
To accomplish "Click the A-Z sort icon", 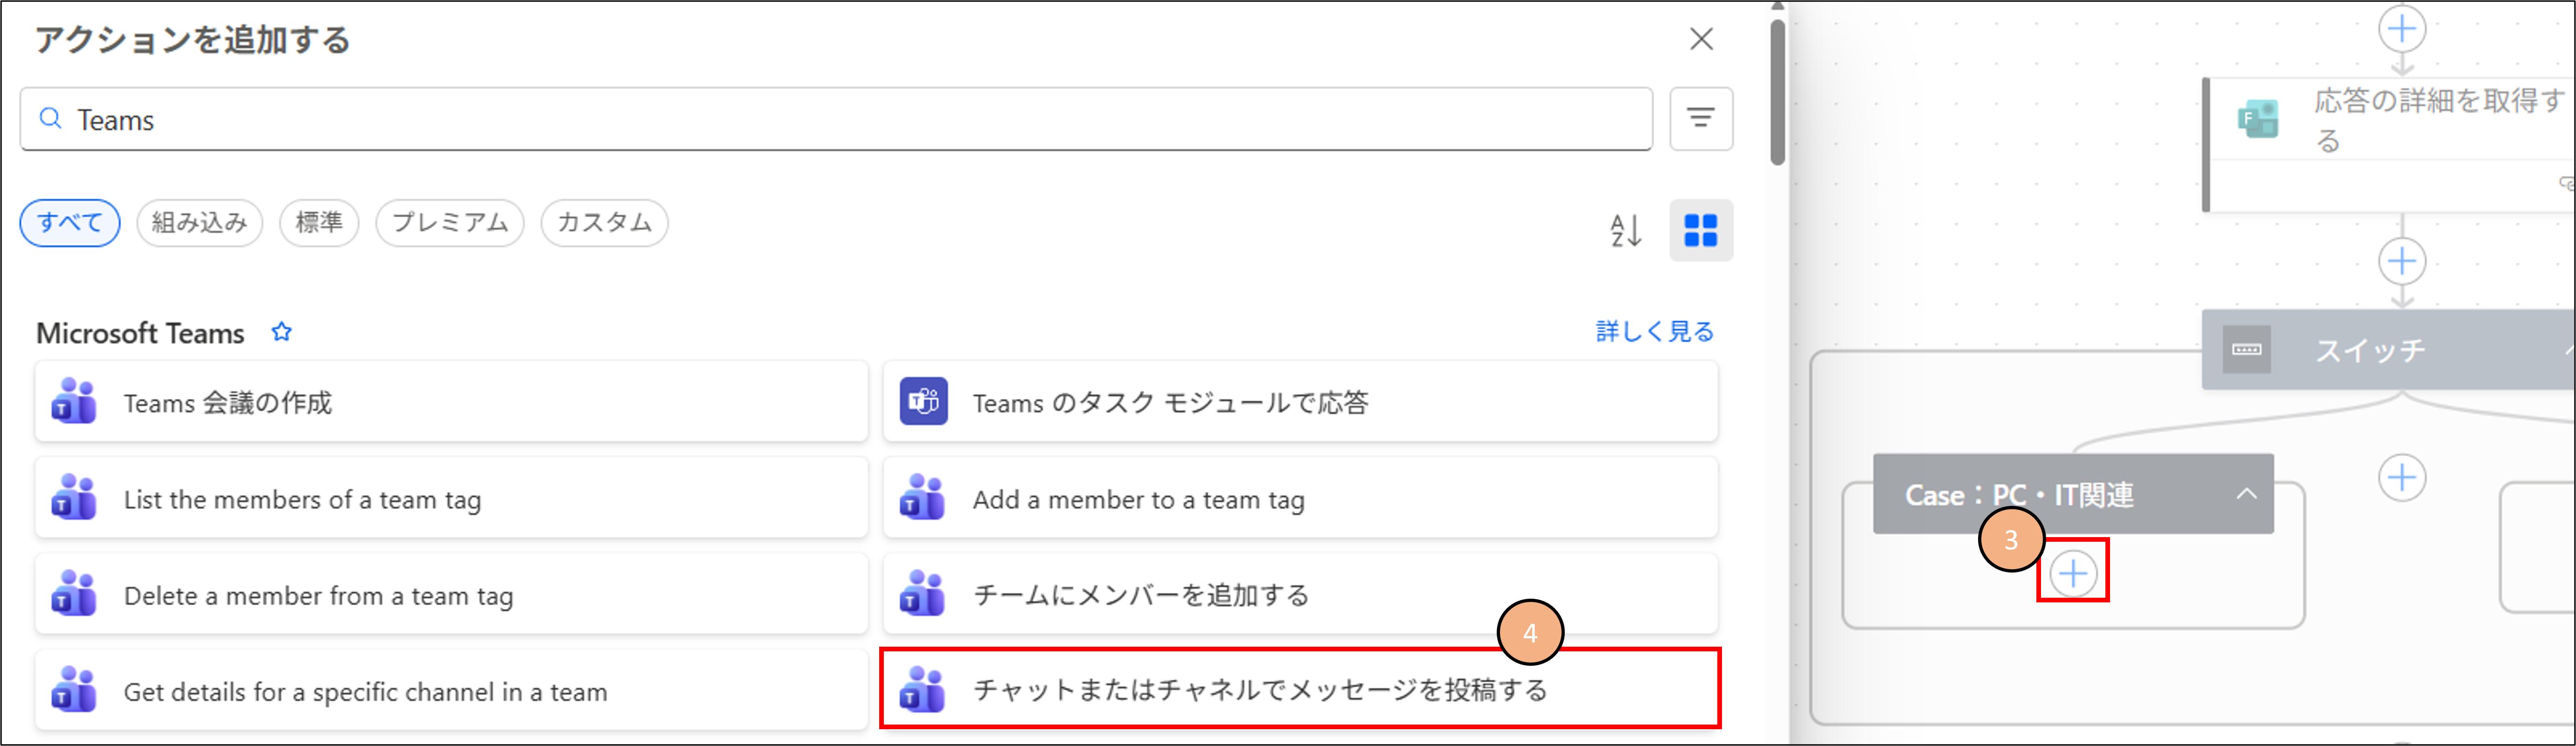I will pos(1626,231).
